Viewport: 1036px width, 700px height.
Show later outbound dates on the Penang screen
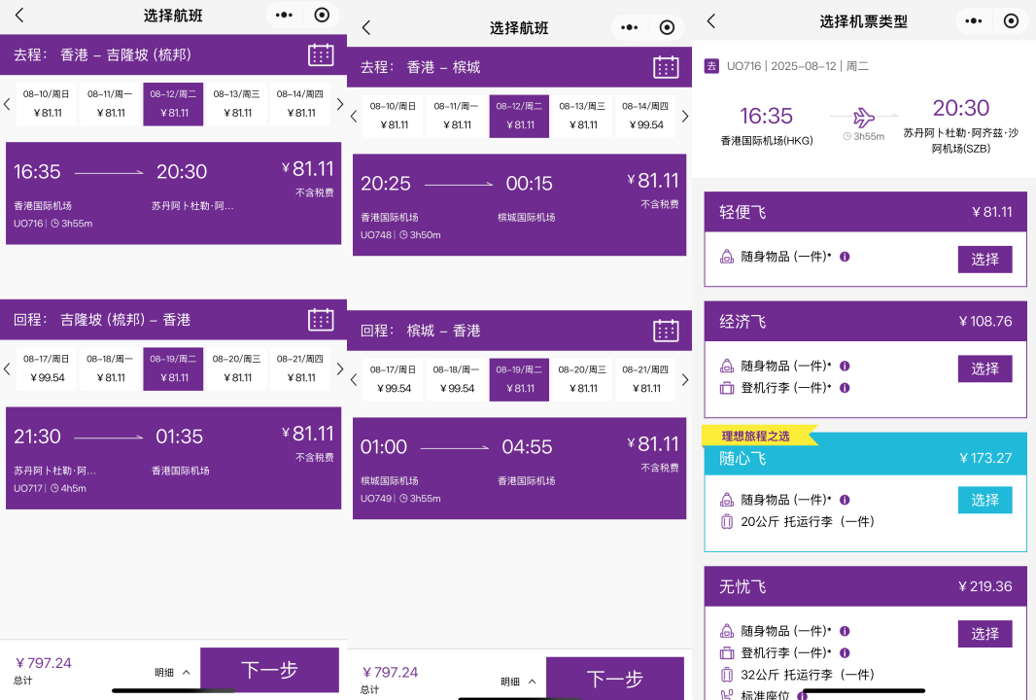(x=685, y=117)
